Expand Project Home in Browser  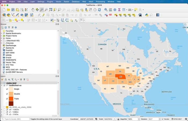[1, 36]
